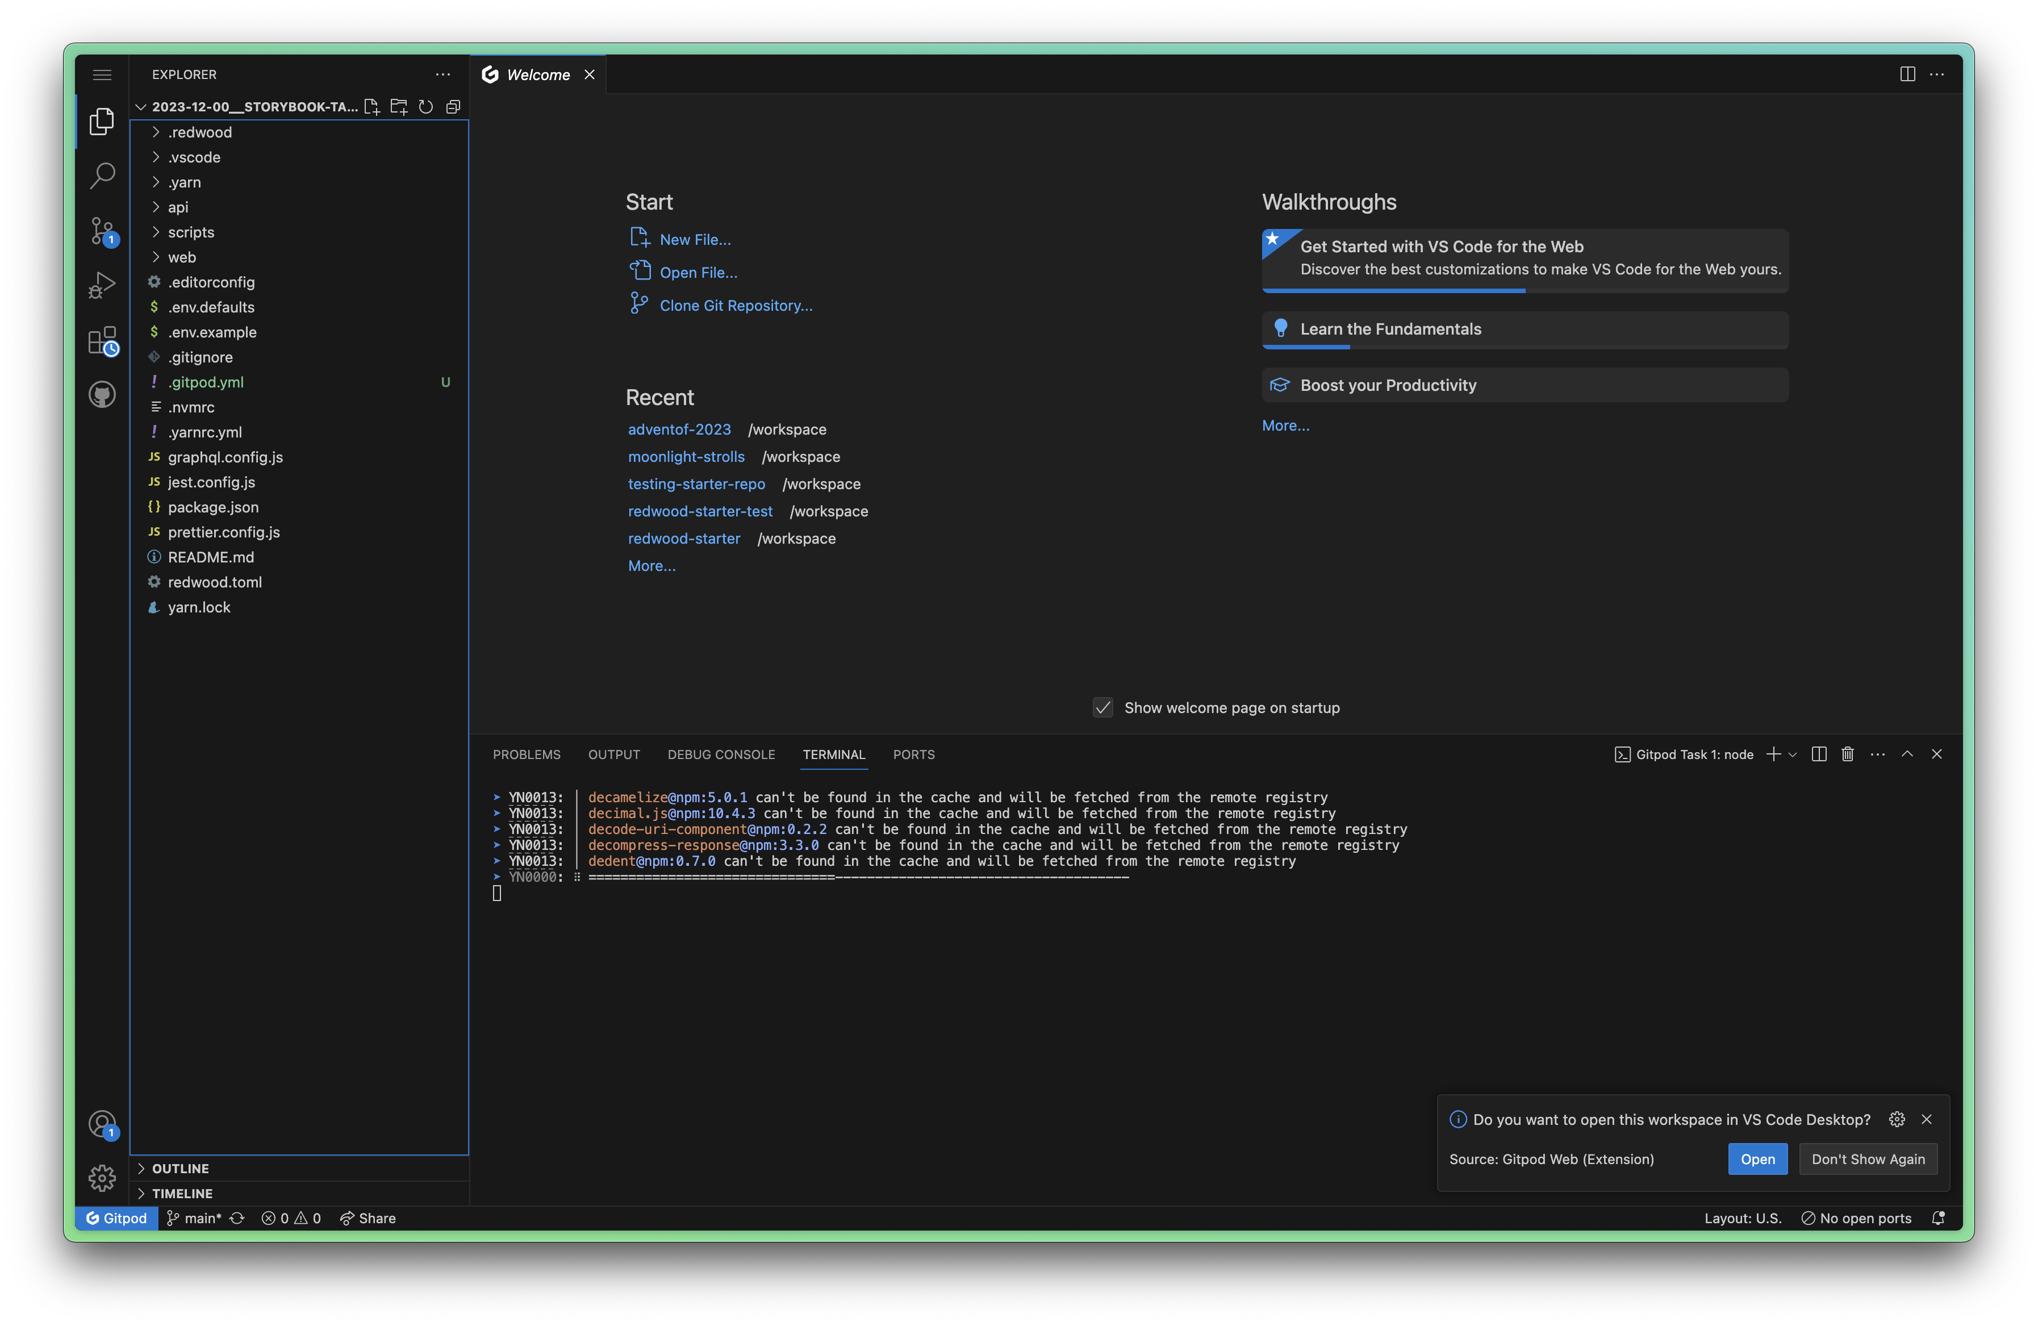The height and width of the screenshot is (1326, 2038).
Task: Uncheck Show welcome page on startup
Action: [x=1102, y=707]
